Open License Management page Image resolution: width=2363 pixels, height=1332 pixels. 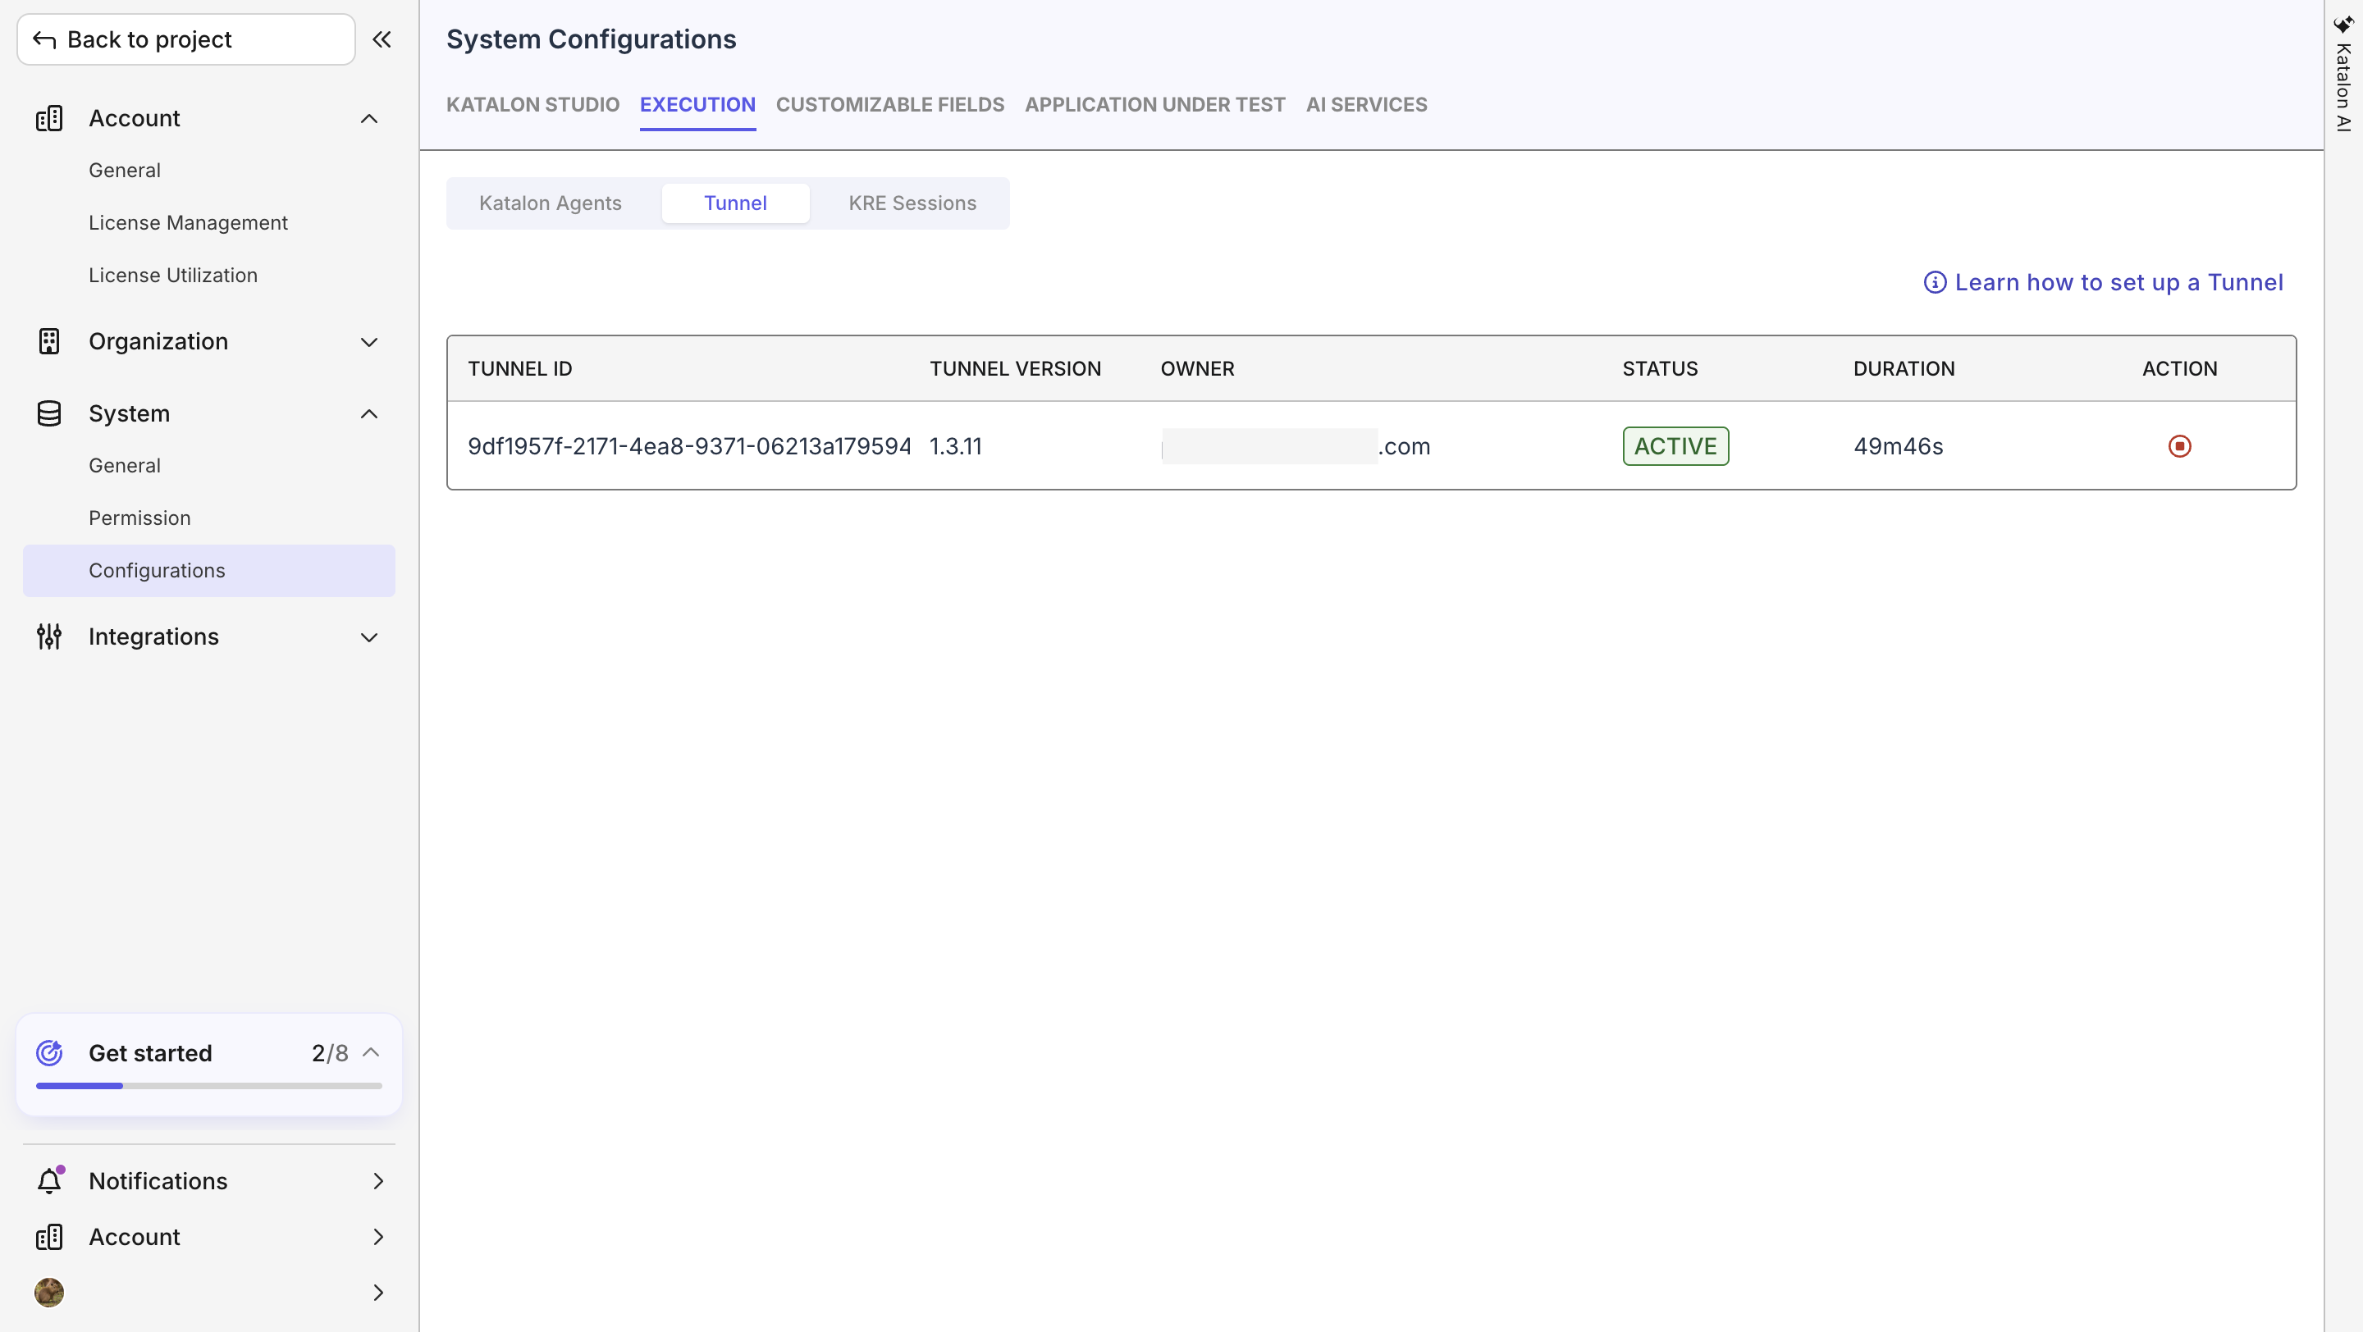pos(188,223)
